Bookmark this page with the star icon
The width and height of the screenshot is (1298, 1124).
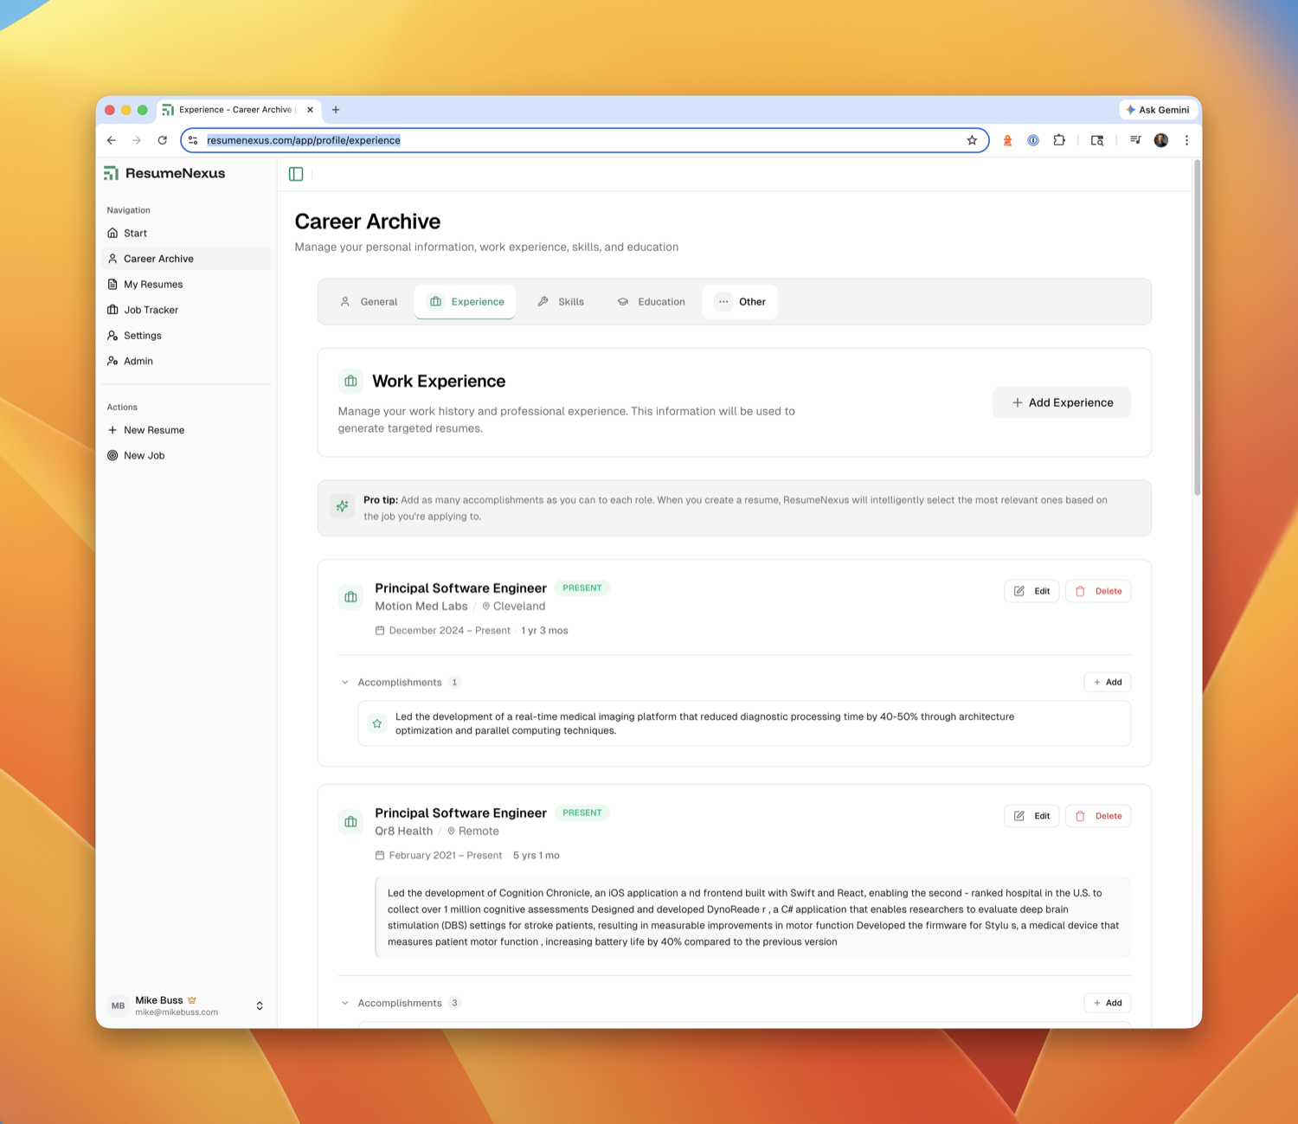click(972, 139)
